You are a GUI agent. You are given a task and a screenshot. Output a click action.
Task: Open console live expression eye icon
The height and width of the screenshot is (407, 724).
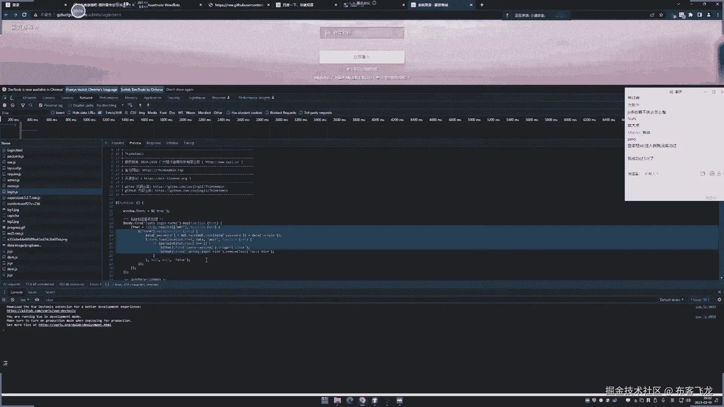point(37,300)
